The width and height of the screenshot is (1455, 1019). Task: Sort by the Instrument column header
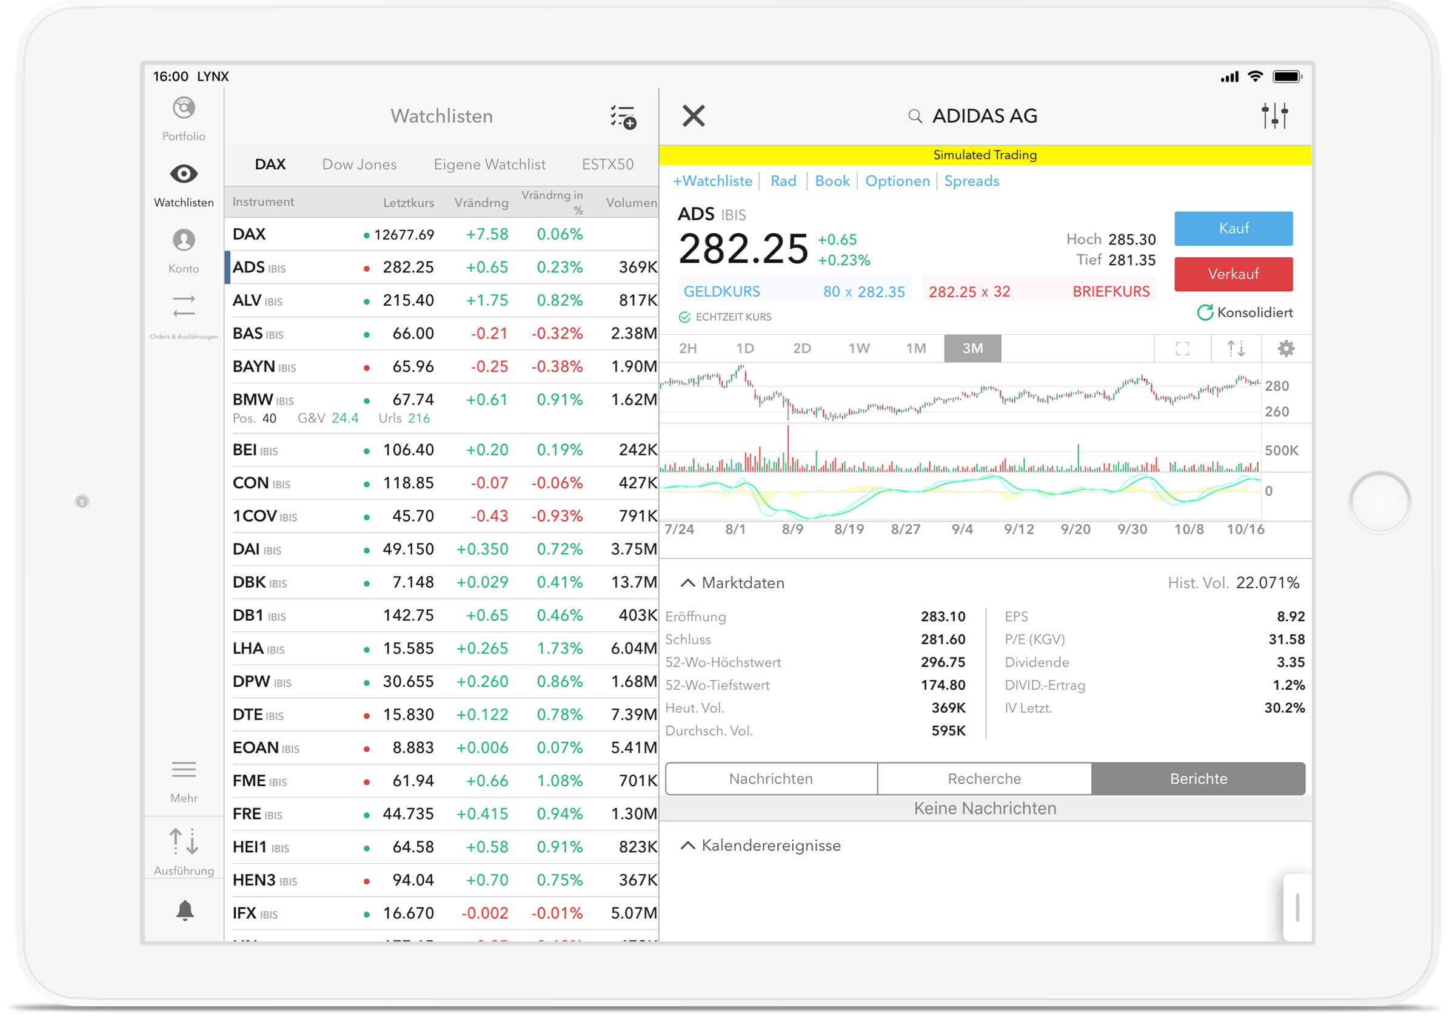(263, 201)
